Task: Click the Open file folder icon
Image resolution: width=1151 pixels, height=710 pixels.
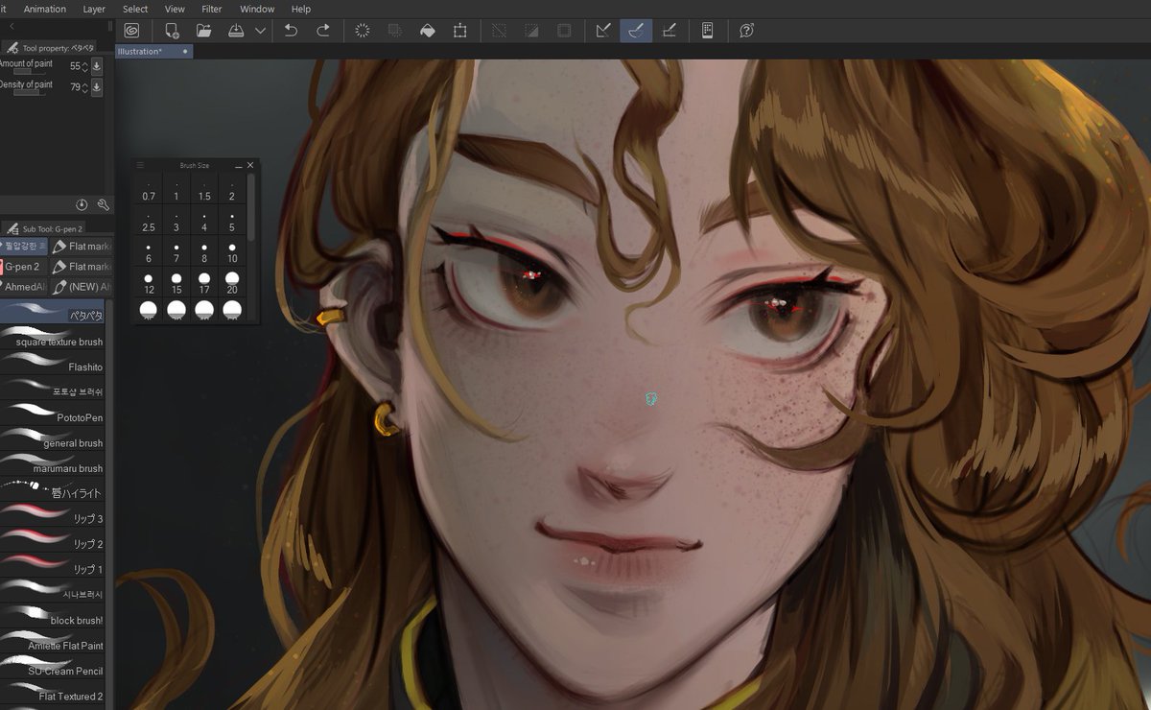Action: pos(203,31)
